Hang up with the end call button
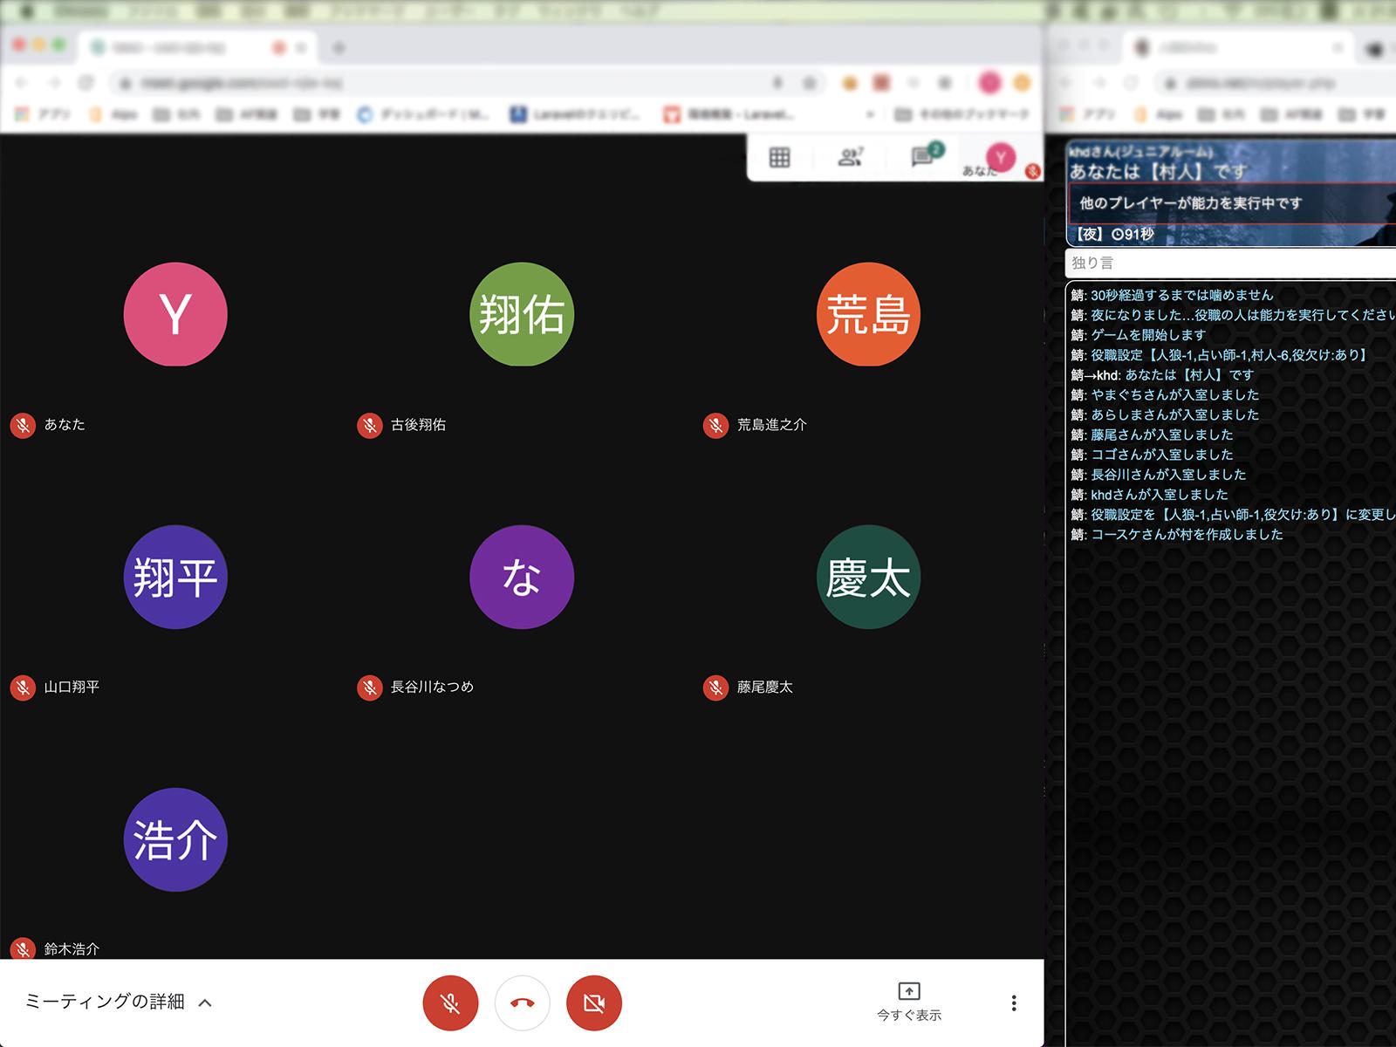 pyautogui.click(x=522, y=1003)
